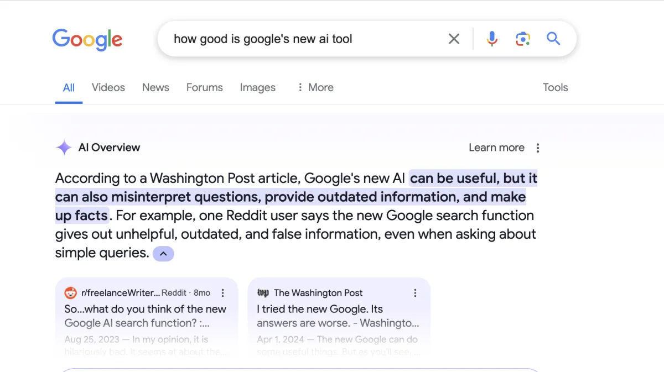
Task: Open the Tools options
Action: click(x=555, y=87)
